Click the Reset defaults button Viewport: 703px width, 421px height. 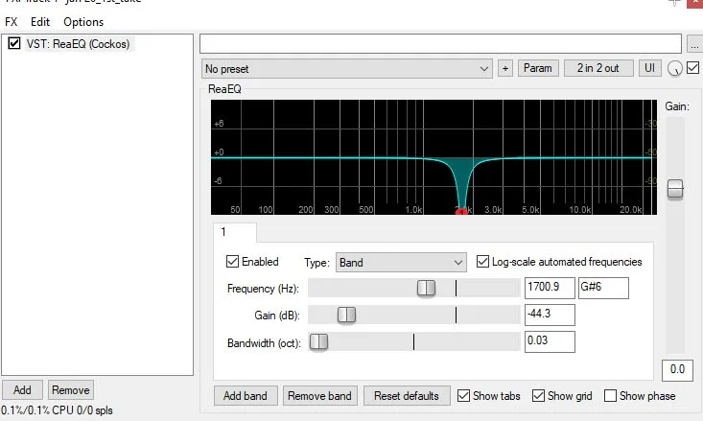[x=406, y=395]
